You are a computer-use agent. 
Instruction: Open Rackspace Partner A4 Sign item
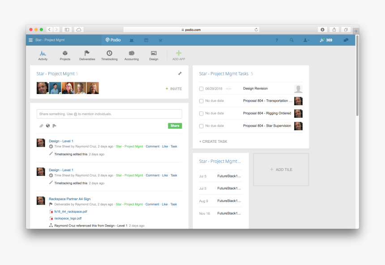click(70, 199)
